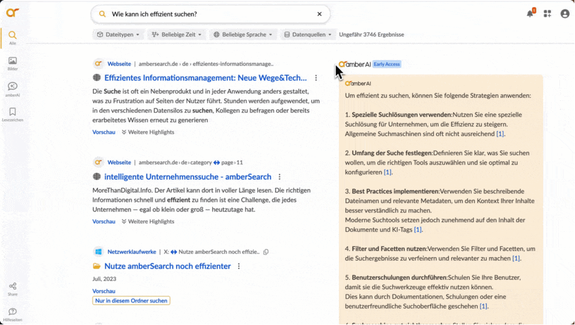575x325 pixels.
Task: Open more options for intelligente Unternehmenssuche result
Action: pyautogui.click(x=279, y=177)
